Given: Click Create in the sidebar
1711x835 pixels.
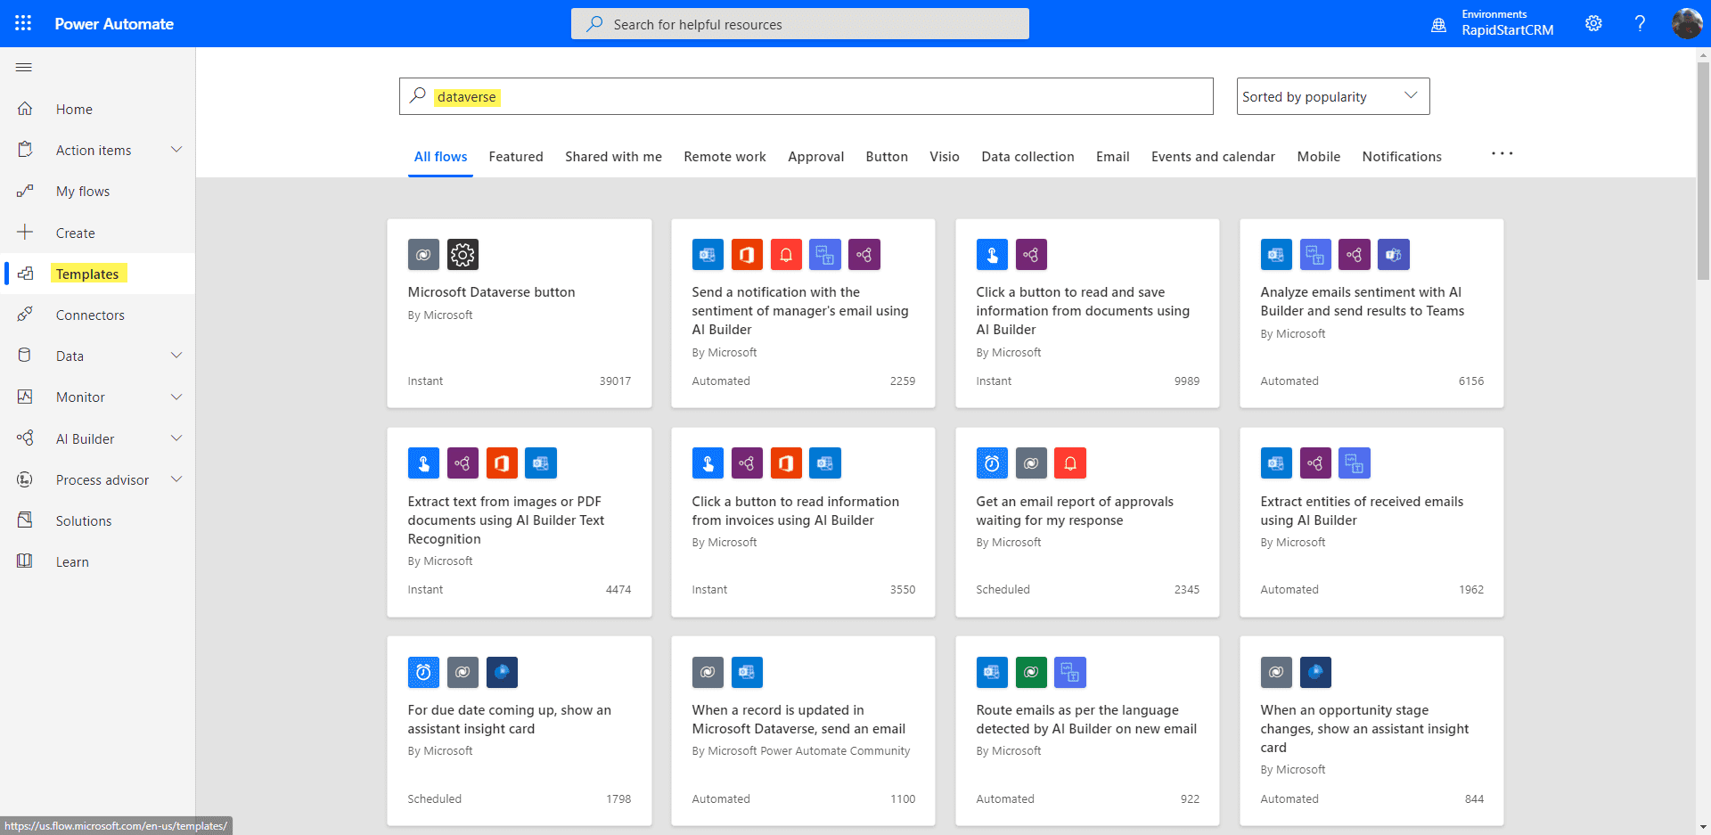Looking at the screenshot, I should [x=74, y=233].
